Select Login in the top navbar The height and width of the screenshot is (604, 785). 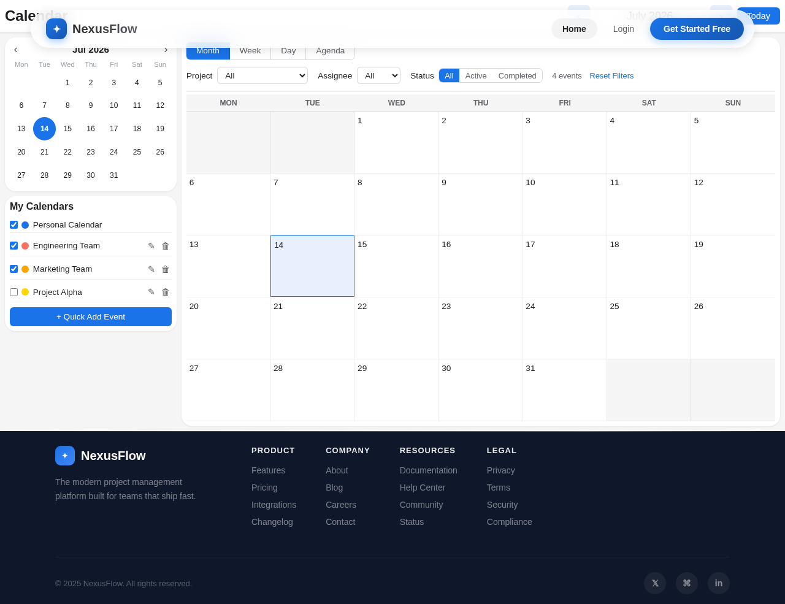tap(624, 29)
